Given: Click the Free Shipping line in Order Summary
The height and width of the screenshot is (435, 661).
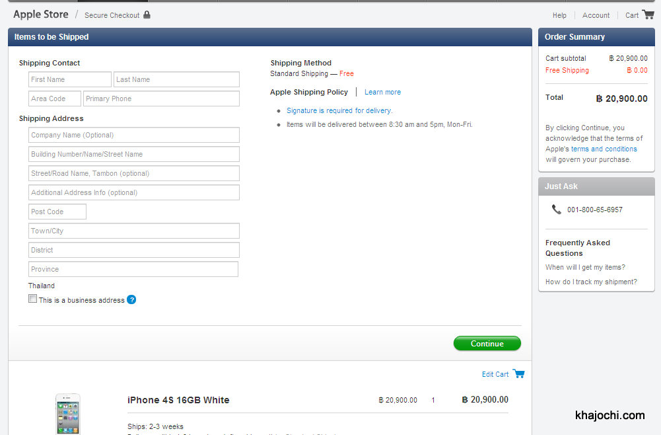Looking at the screenshot, I should (x=596, y=71).
